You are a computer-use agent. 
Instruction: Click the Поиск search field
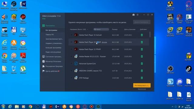point(101,29)
